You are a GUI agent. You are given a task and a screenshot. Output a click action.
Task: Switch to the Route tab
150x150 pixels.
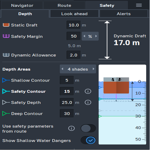click(64, 5)
